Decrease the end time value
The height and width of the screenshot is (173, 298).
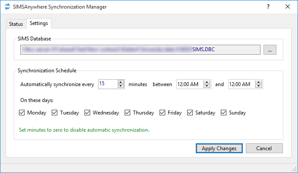(x=258, y=86)
